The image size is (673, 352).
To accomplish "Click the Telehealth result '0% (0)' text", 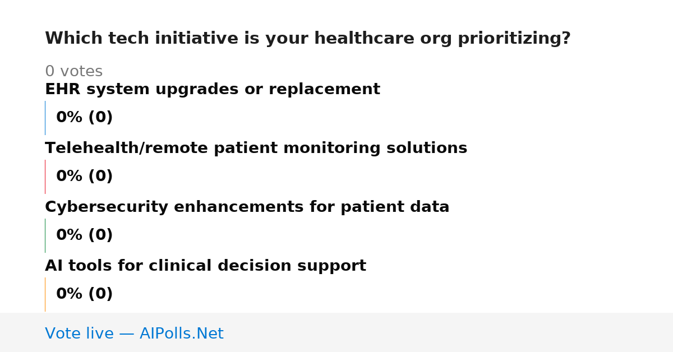I will click(x=85, y=177).
